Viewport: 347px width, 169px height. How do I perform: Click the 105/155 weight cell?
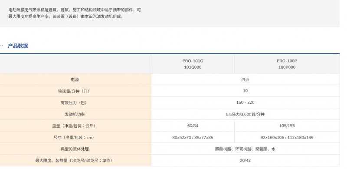click(x=287, y=126)
